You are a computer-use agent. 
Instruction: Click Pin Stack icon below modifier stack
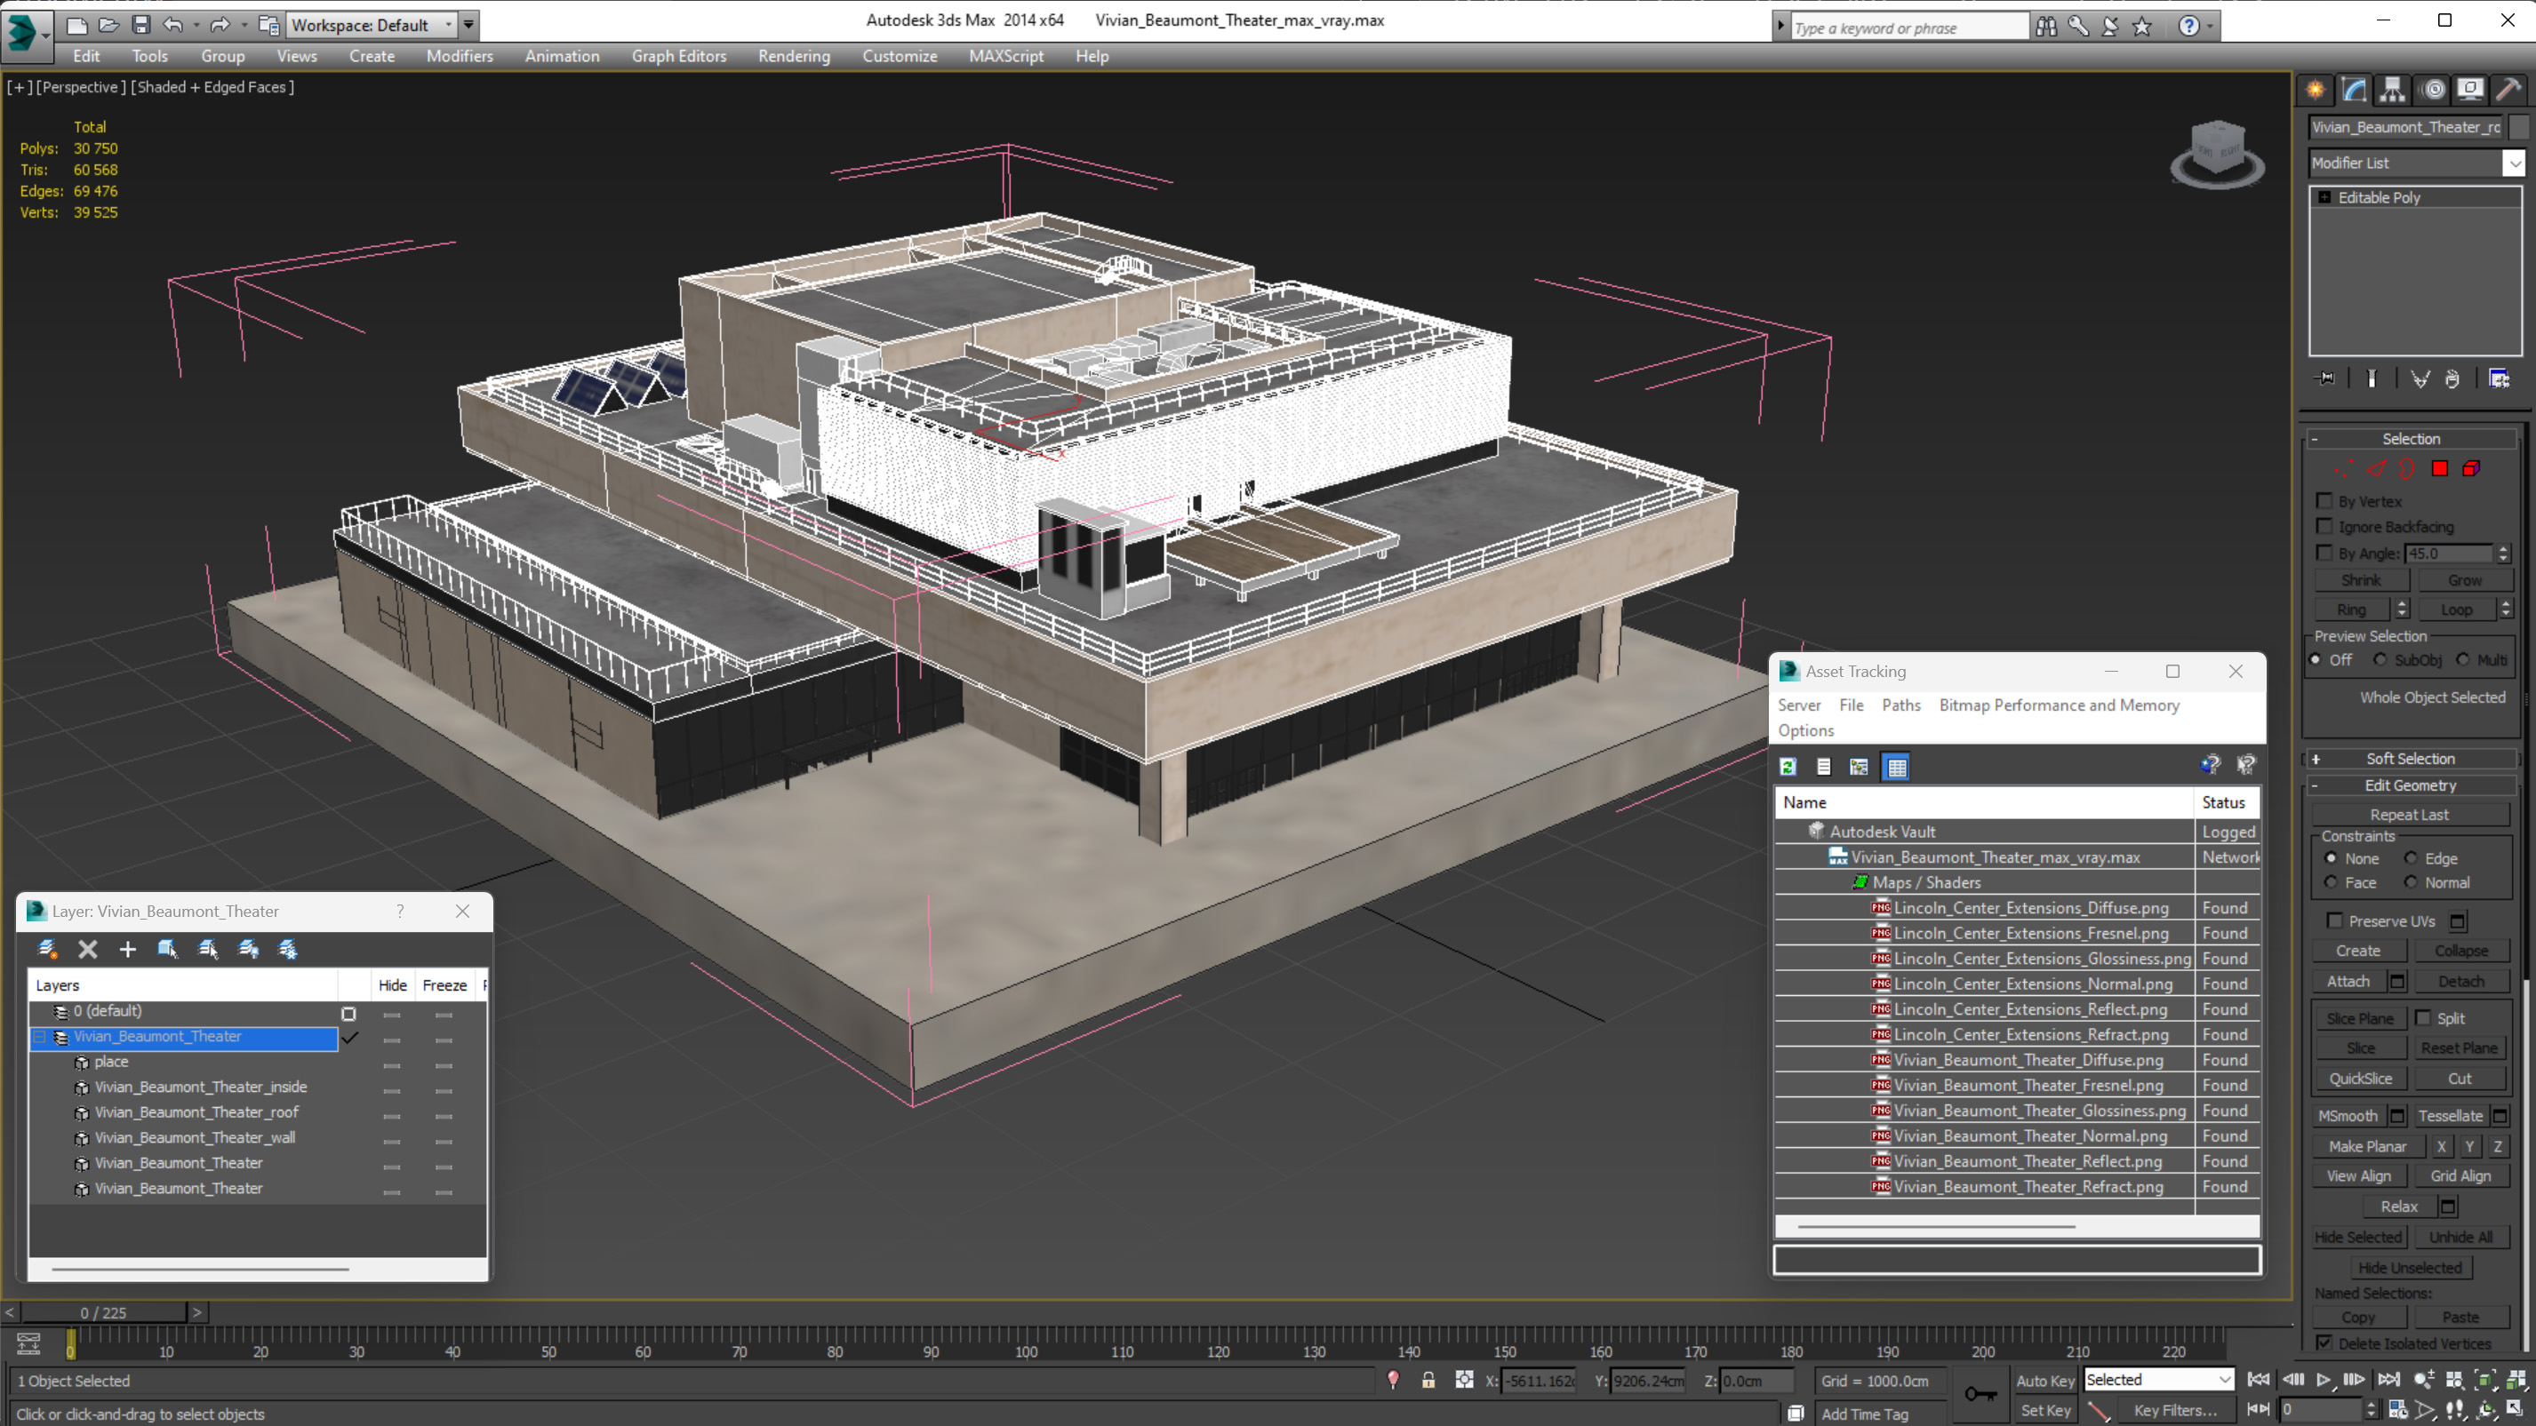click(2325, 378)
